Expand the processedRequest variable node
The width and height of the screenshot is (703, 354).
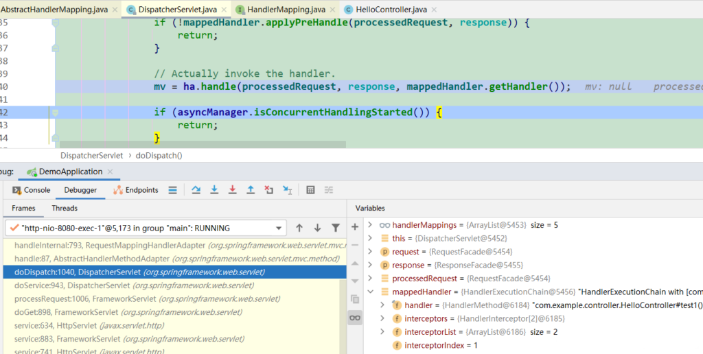(370, 279)
